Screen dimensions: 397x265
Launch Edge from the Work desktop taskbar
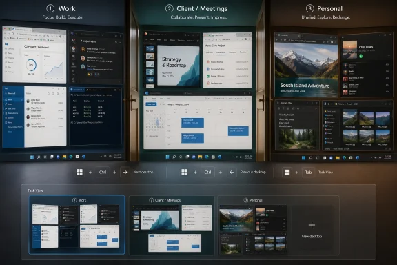click(x=71, y=157)
